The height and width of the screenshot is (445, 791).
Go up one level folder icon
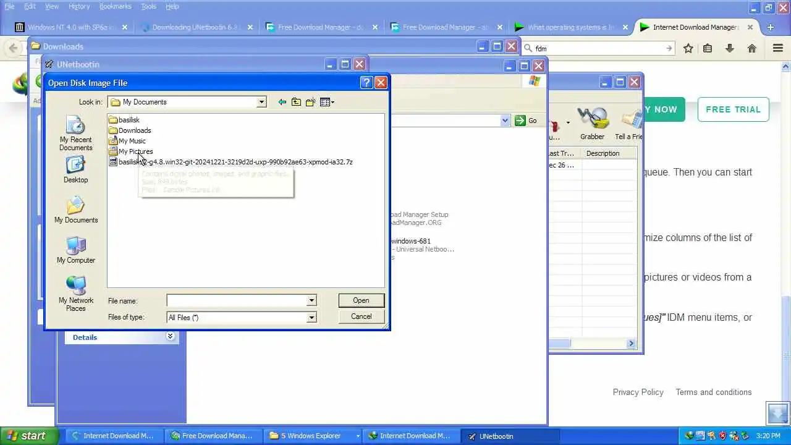[296, 102]
